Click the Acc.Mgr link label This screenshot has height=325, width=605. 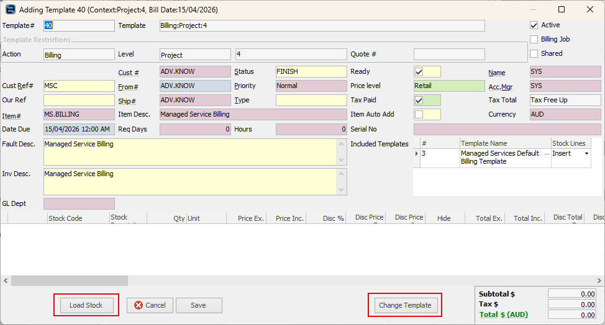pyautogui.click(x=501, y=87)
